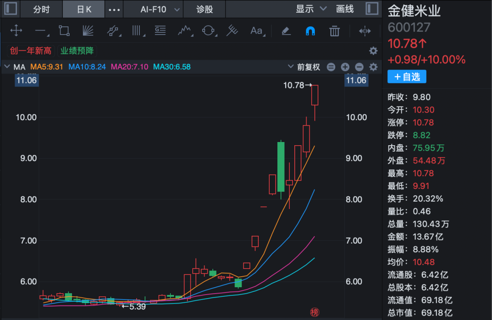The height and width of the screenshot is (320, 492).
Task: Click the red 榜 marker icon
Action: click(x=314, y=312)
